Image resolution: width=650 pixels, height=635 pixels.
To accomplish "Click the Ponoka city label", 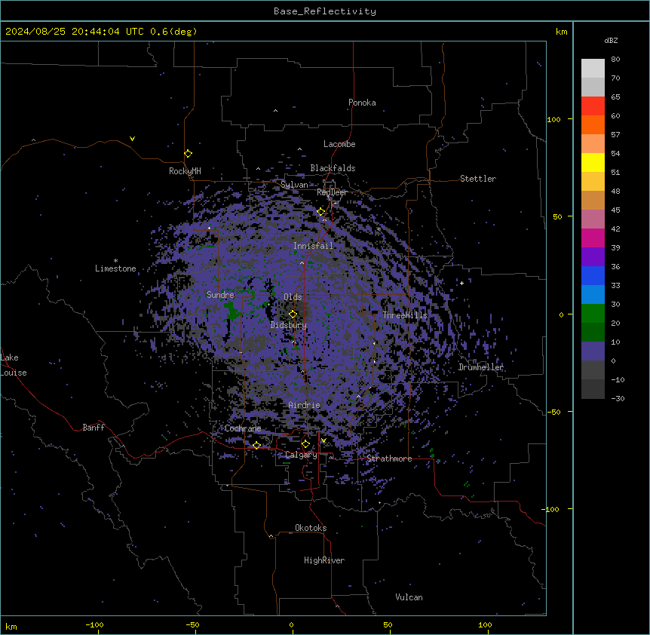I will point(362,103).
